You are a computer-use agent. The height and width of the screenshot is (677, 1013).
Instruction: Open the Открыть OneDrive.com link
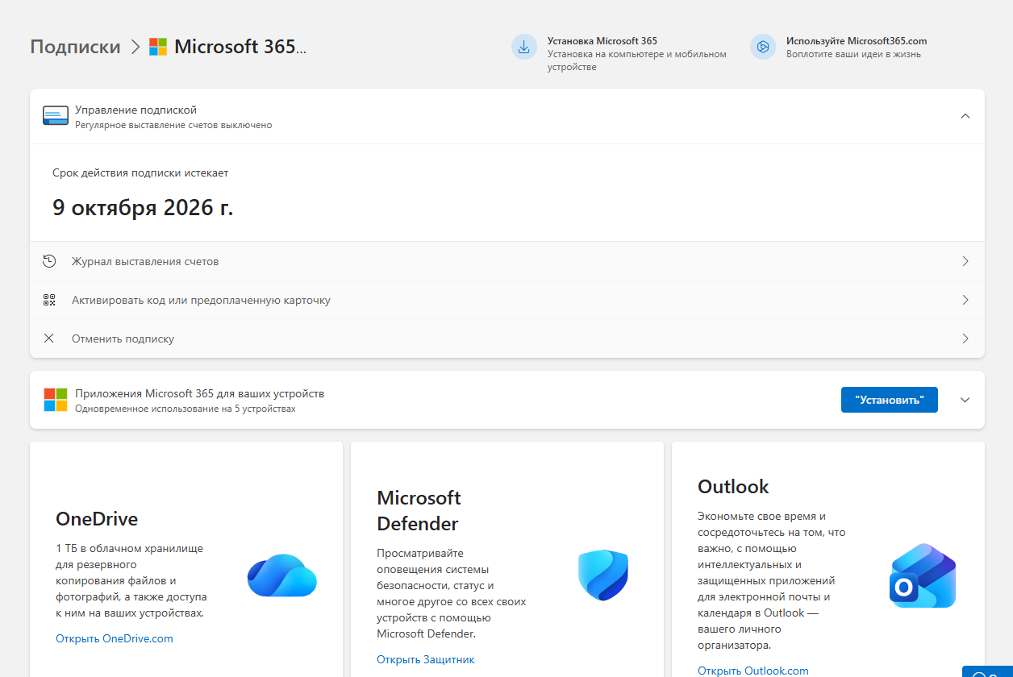coord(115,638)
